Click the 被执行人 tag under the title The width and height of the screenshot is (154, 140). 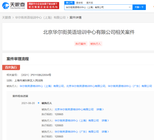pos(95,44)
